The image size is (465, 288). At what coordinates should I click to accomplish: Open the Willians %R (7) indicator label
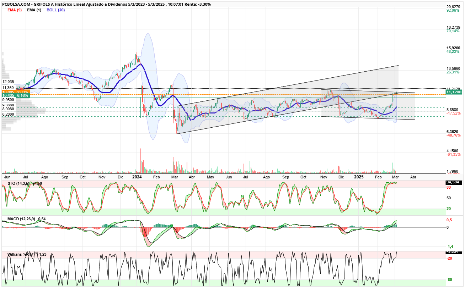point(22,254)
